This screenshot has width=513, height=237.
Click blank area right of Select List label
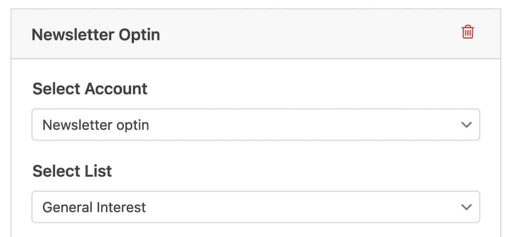point(301,171)
